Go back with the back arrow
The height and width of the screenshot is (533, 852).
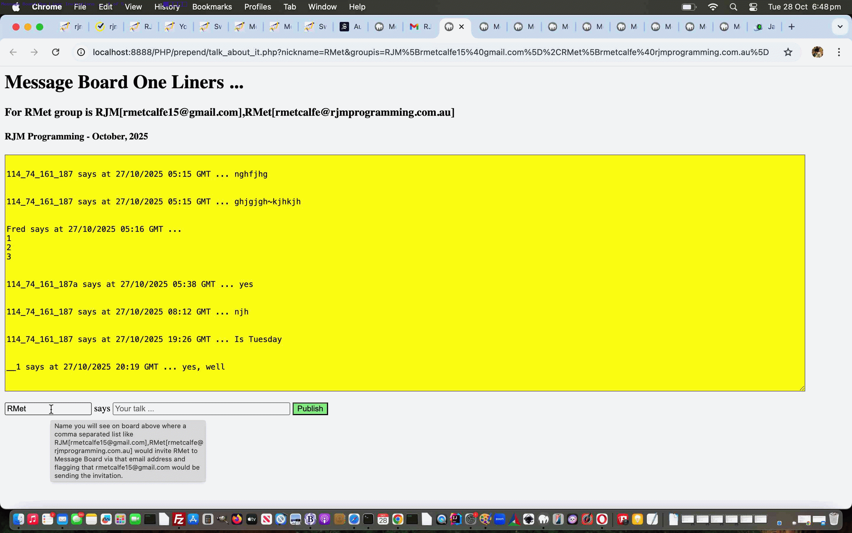(13, 52)
